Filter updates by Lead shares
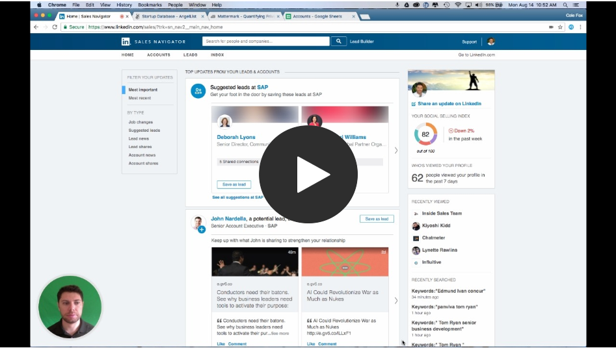The image size is (616, 348). pyautogui.click(x=140, y=147)
